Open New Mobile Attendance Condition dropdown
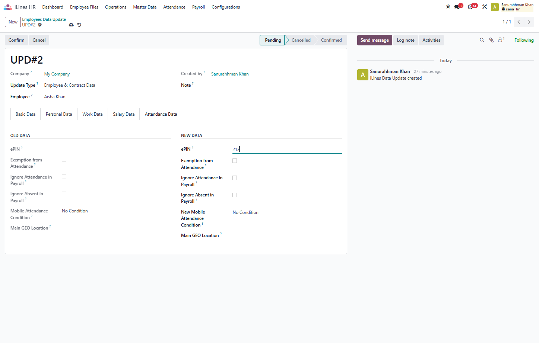The height and width of the screenshot is (343, 539). pos(287,212)
